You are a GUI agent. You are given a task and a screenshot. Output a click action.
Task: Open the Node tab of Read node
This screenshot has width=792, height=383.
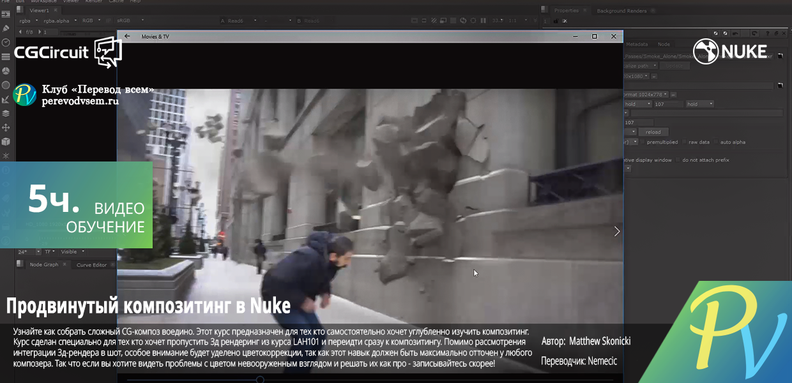[664, 44]
